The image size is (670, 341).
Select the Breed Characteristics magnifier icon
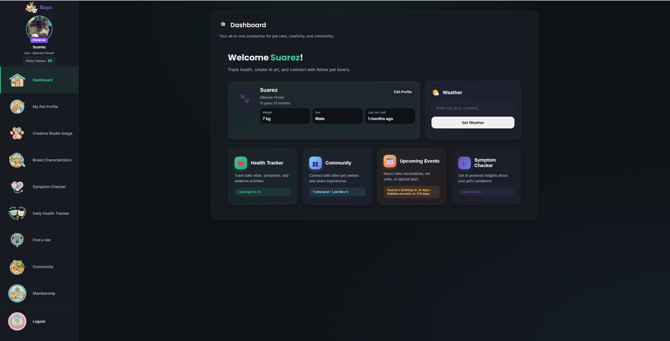pyautogui.click(x=17, y=160)
